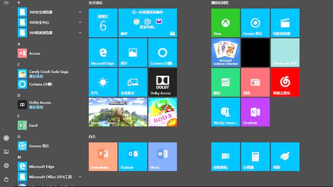The width and height of the screenshot is (333, 187).
Task: Open the Microsoft Edge tile
Action: pyautogui.click(x=103, y=52)
